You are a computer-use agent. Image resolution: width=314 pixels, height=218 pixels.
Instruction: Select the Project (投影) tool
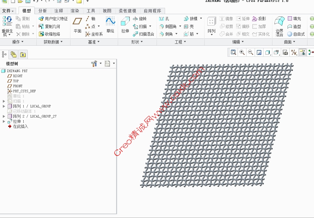259,19
